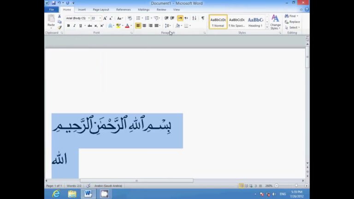The width and height of the screenshot is (354, 199).
Task: Open the Select dropdown in Editing
Action: pyautogui.click(x=292, y=28)
